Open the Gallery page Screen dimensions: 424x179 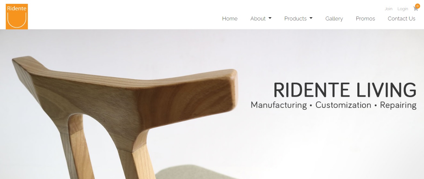pyautogui.click(x=334, y=19)
